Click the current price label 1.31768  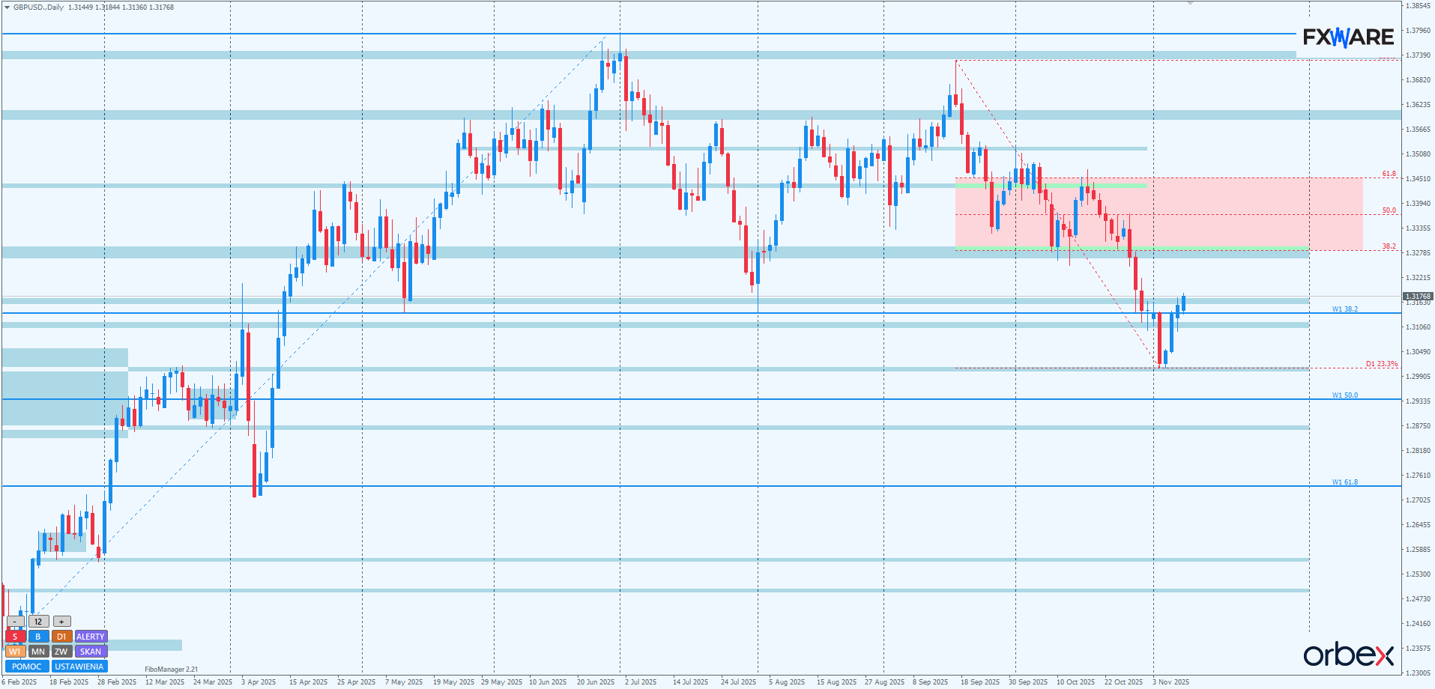1417,297
